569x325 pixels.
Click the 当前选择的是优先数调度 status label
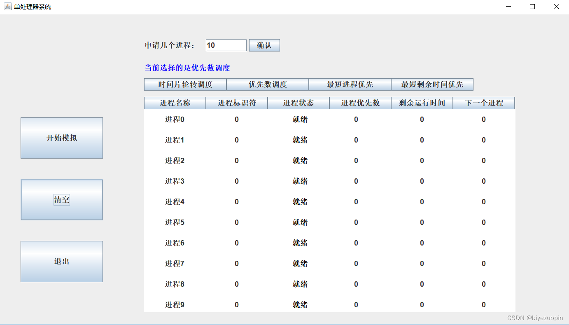click(187, 68)
